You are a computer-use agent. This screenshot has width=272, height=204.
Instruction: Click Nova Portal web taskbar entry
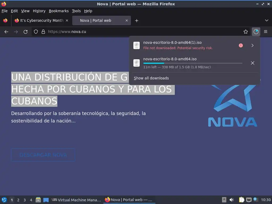(129, 200)
